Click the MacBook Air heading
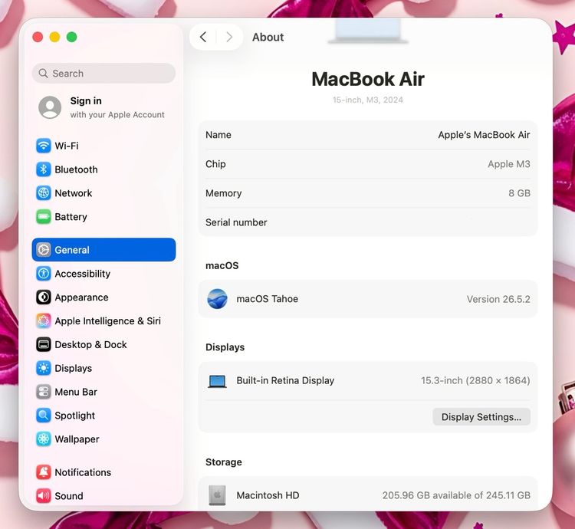Screen dimensions: 575x529 pyautogui.click(x=368, y=79)
